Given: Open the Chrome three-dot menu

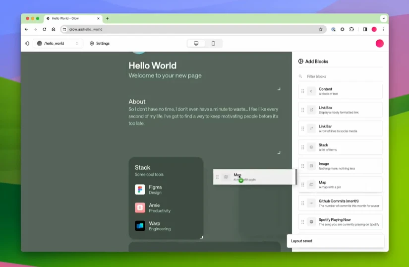Looking at the screenshot, I should click(x=383, y=29).
